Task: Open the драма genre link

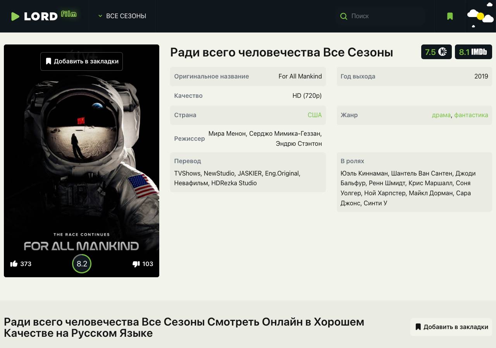Action: click(441, 115)
